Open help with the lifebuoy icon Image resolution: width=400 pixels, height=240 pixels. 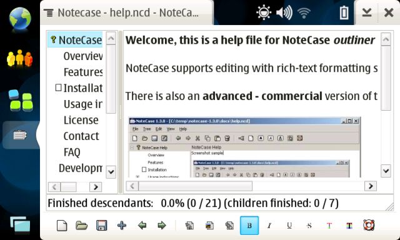point(369,225)
